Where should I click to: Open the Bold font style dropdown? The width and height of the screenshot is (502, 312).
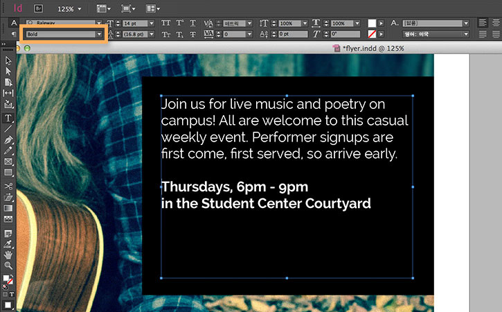tap(99, 34)
